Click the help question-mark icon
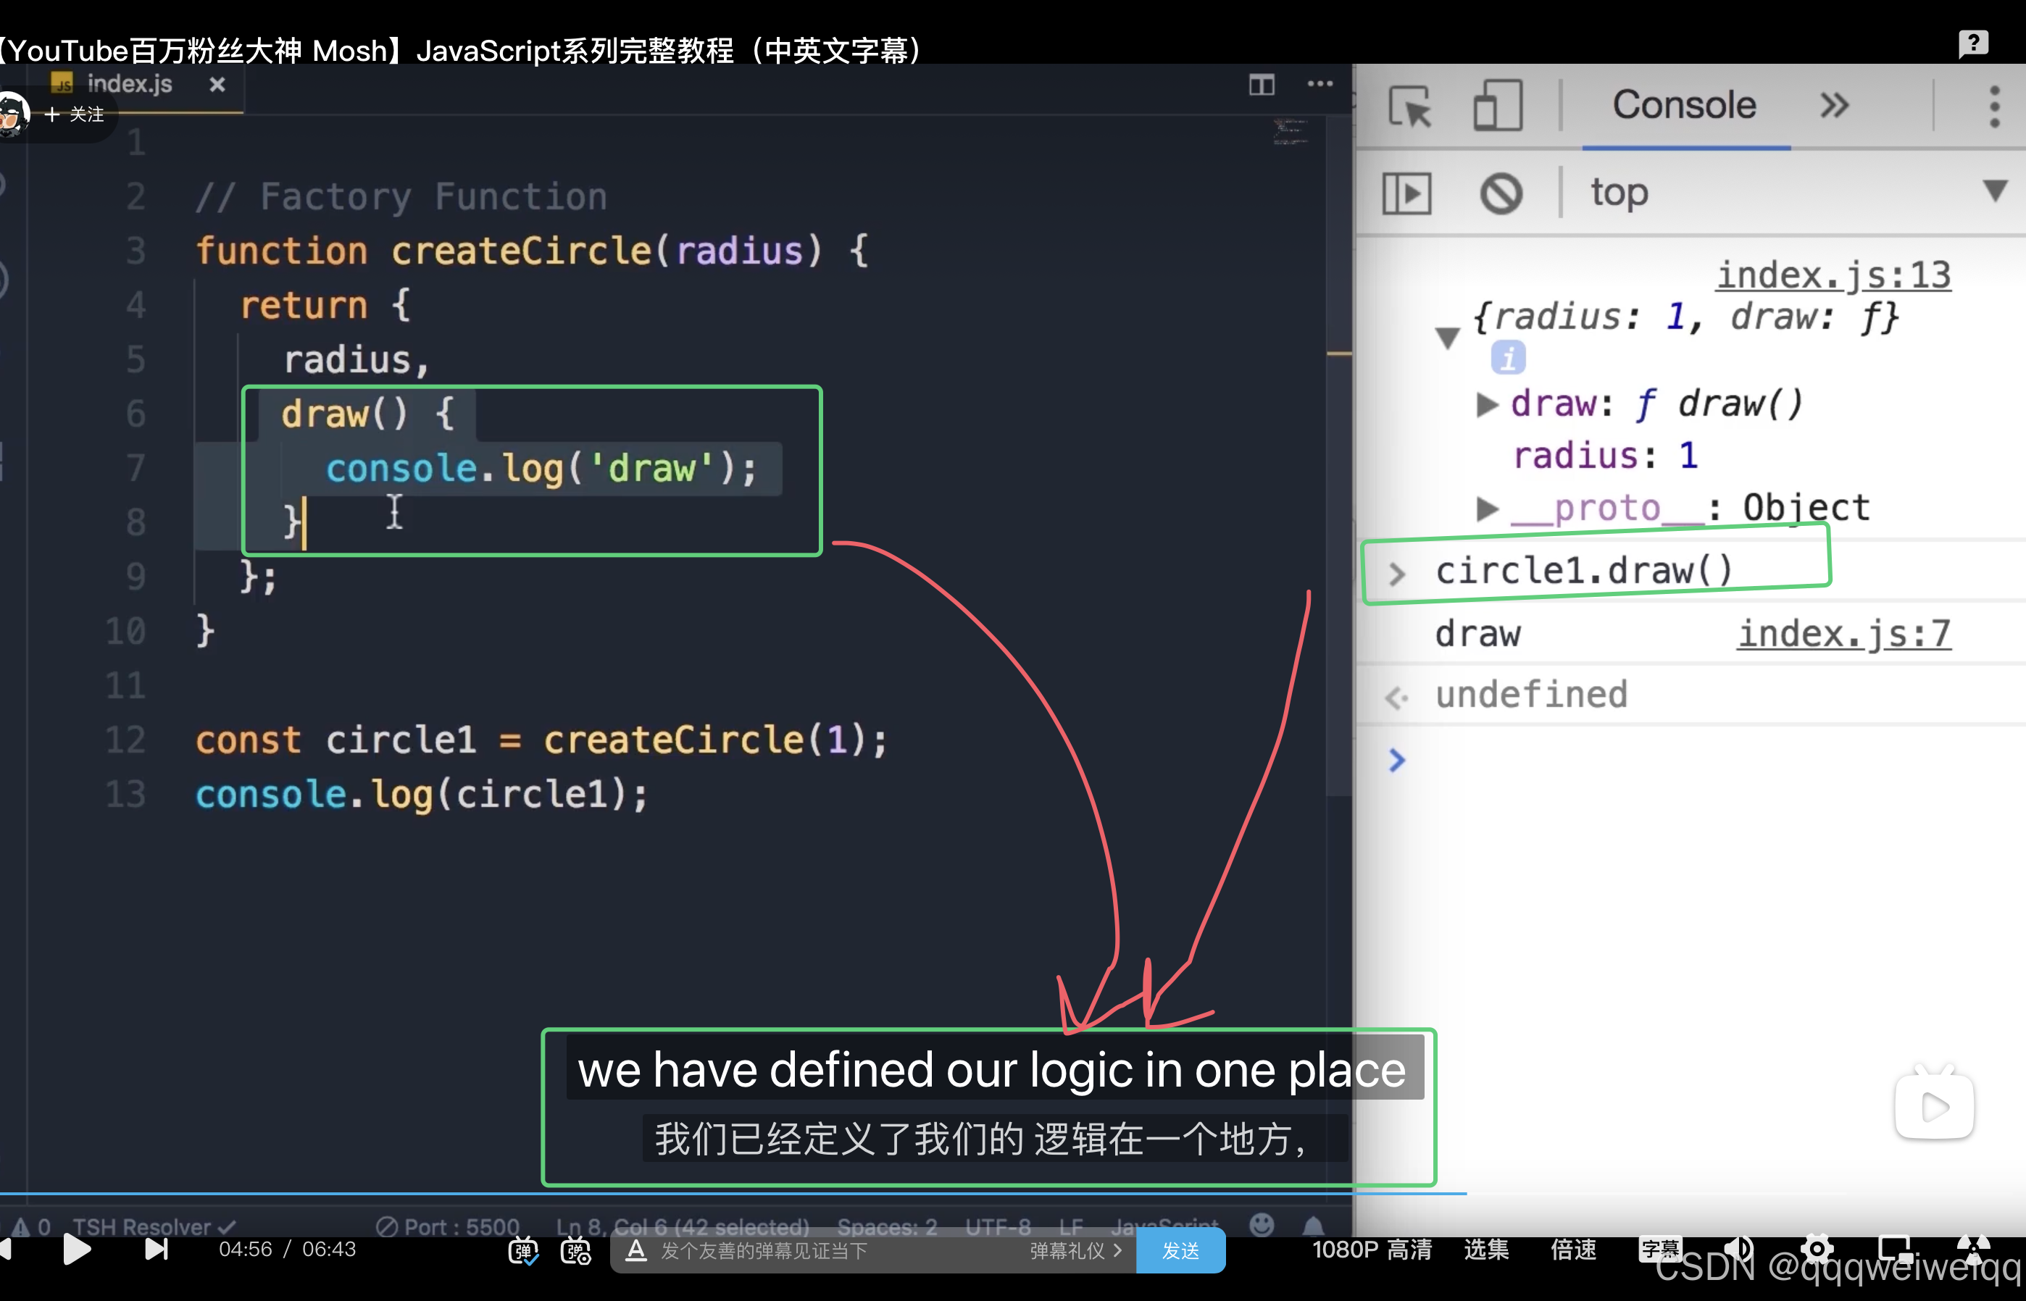Screen dimensions: 2026x1301 coord(1974,43)
